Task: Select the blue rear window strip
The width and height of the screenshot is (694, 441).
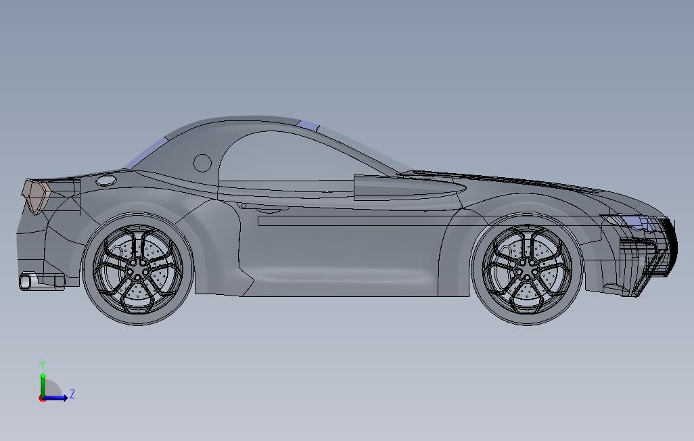Action: (146, 153)
